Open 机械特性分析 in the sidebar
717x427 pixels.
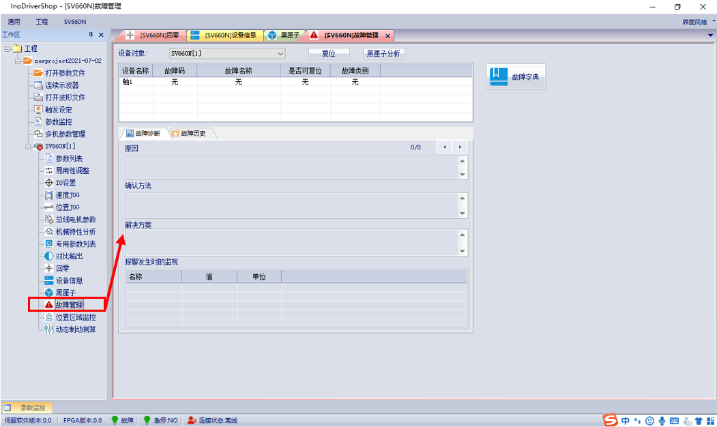coord(75,232)
